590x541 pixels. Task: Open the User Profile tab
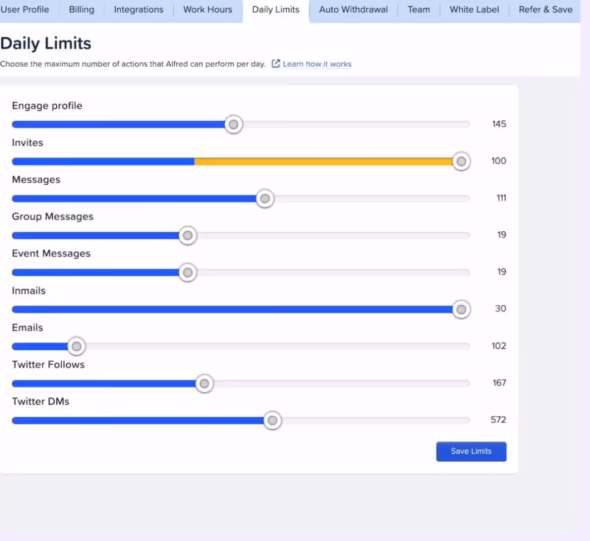[24, 9]
